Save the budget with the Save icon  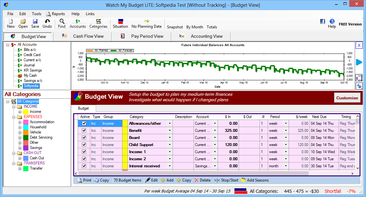35,24
